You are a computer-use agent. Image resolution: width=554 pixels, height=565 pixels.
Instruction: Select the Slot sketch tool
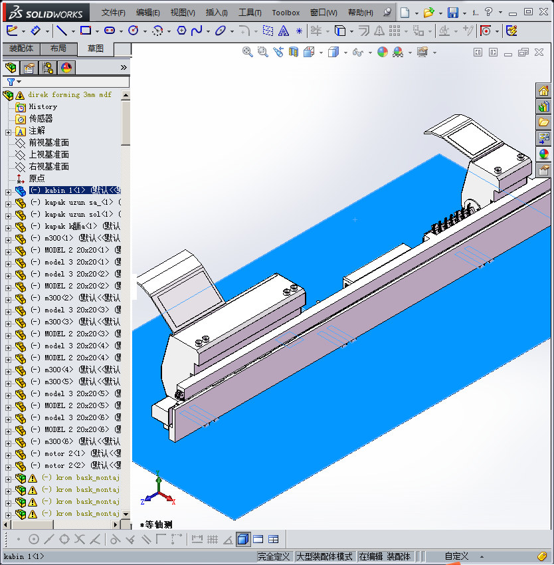(109, 31)
